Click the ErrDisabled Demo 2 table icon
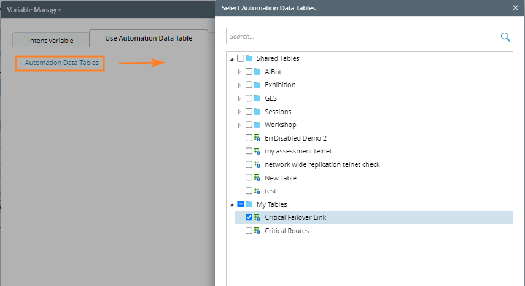 pyautogui.click(x=257, y=138)
